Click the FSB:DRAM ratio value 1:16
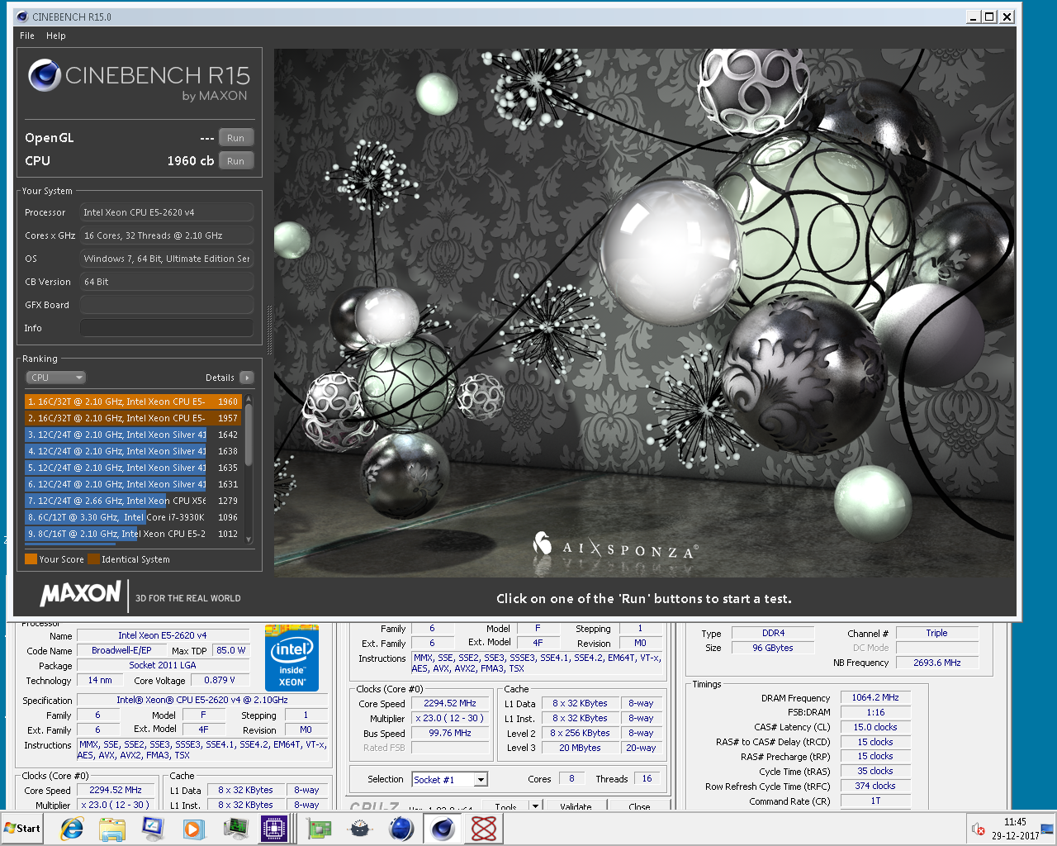This screenshot has height=846, width=1057. point(875,712)
